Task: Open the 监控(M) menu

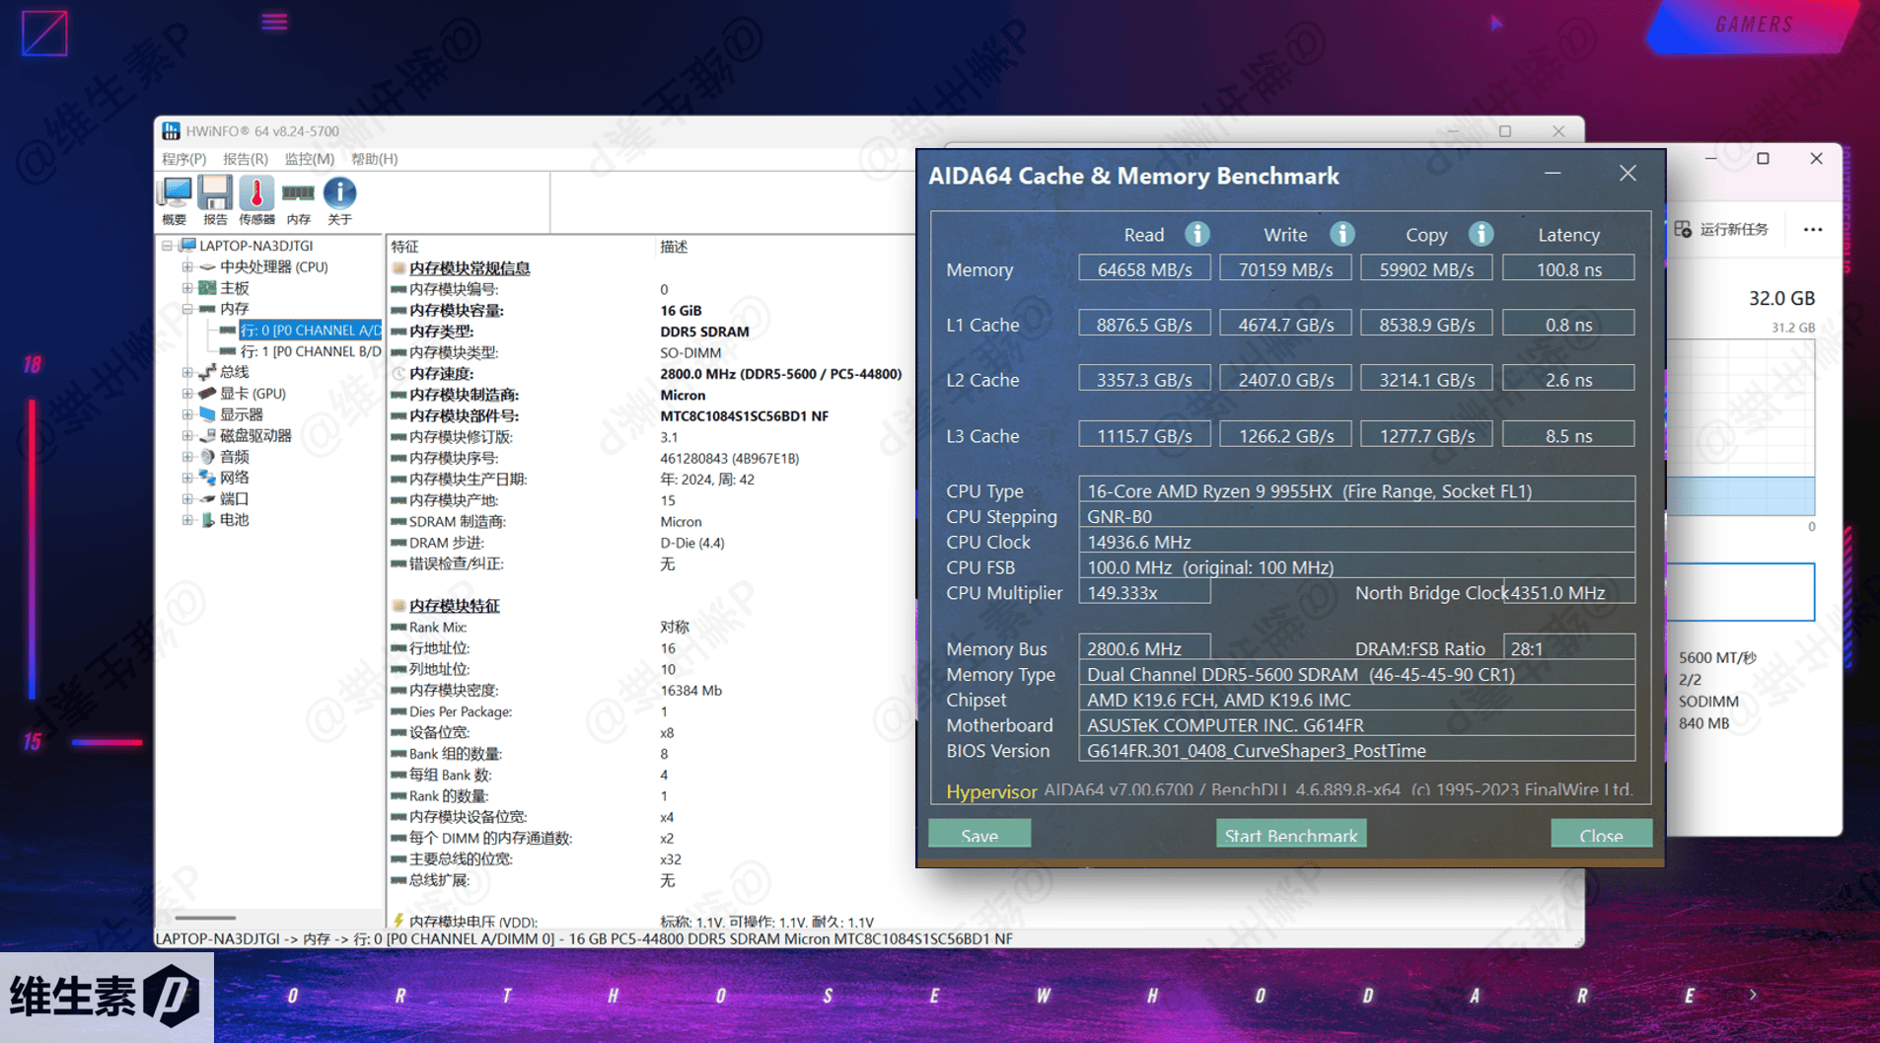Action: pyautogui.click(x=309, y=159)
